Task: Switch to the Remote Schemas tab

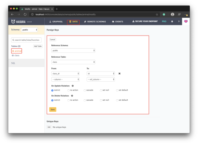Action: point(95,22)
